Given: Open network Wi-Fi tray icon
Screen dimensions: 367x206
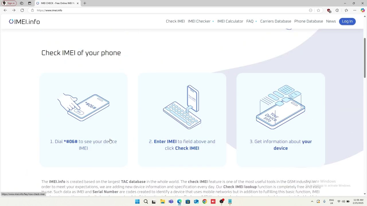Looking at the screenshot, I should coord(339,201).
